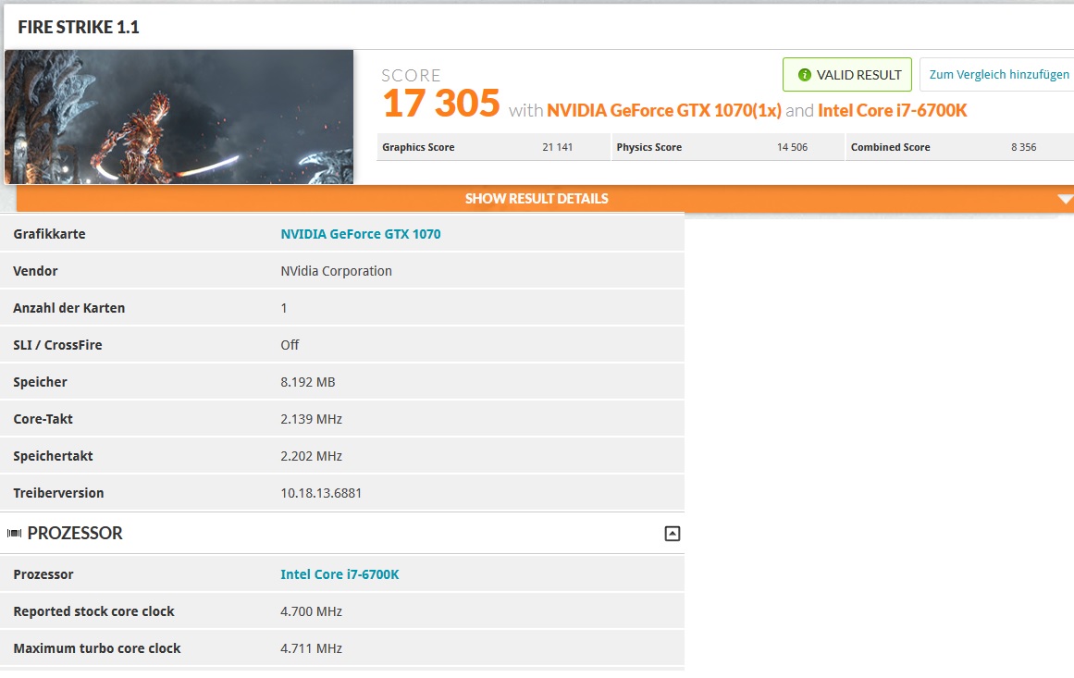Collapse the Prozessor section using the arrow box icon
Screen dimensions: 1074x678
coord(673,534)
